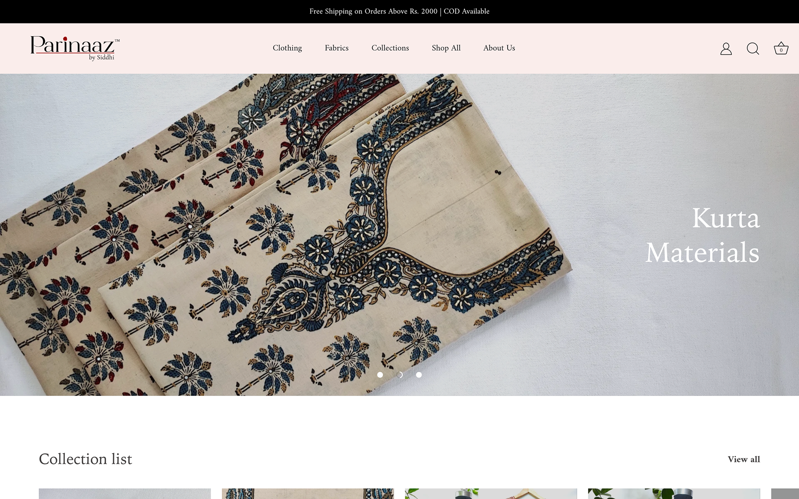
Task: Expand the Collections menu item
Action: 390,48
